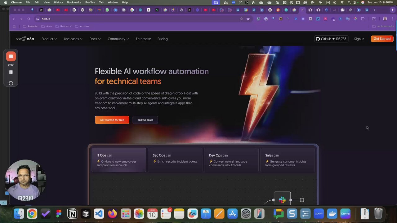Image resolution: width=397 pixels, height=223 pixels.
Task: Close the active n8n tab
Action: point(302,10)
